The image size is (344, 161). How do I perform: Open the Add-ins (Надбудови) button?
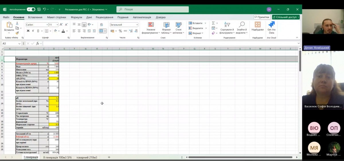pos(257,27)
